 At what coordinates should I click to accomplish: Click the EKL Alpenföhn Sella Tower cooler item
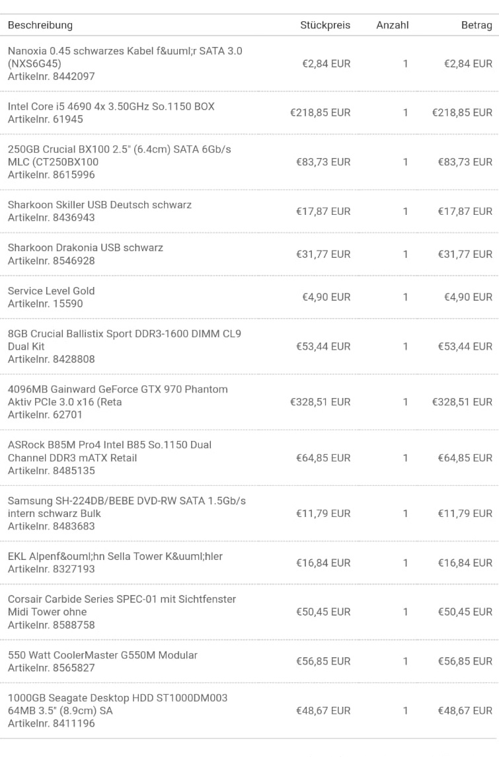tap(115, 557)
